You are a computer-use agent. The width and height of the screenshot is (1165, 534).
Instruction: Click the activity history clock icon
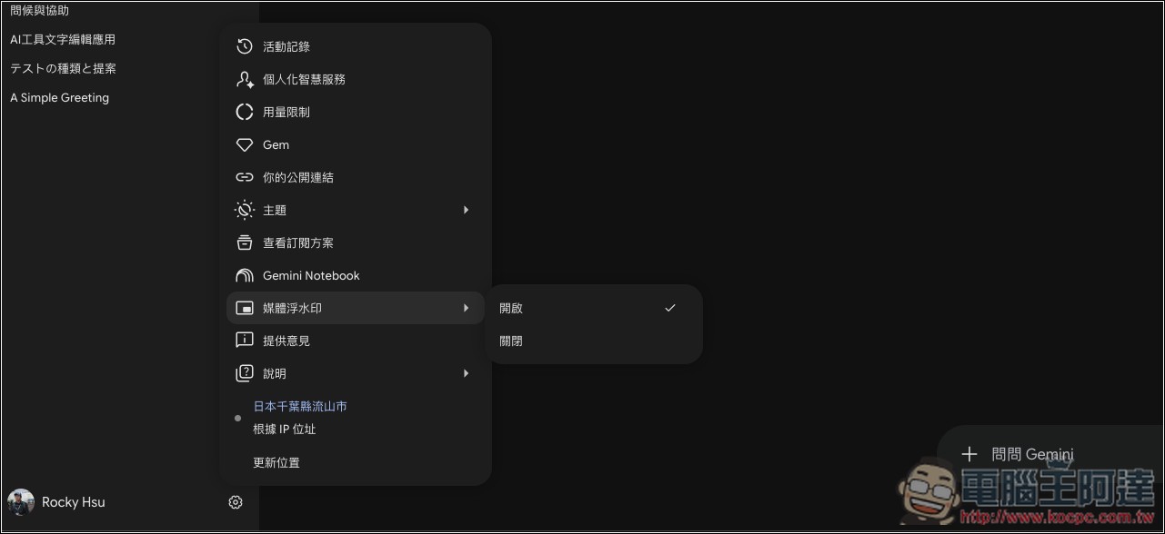(x=245, y=46)
